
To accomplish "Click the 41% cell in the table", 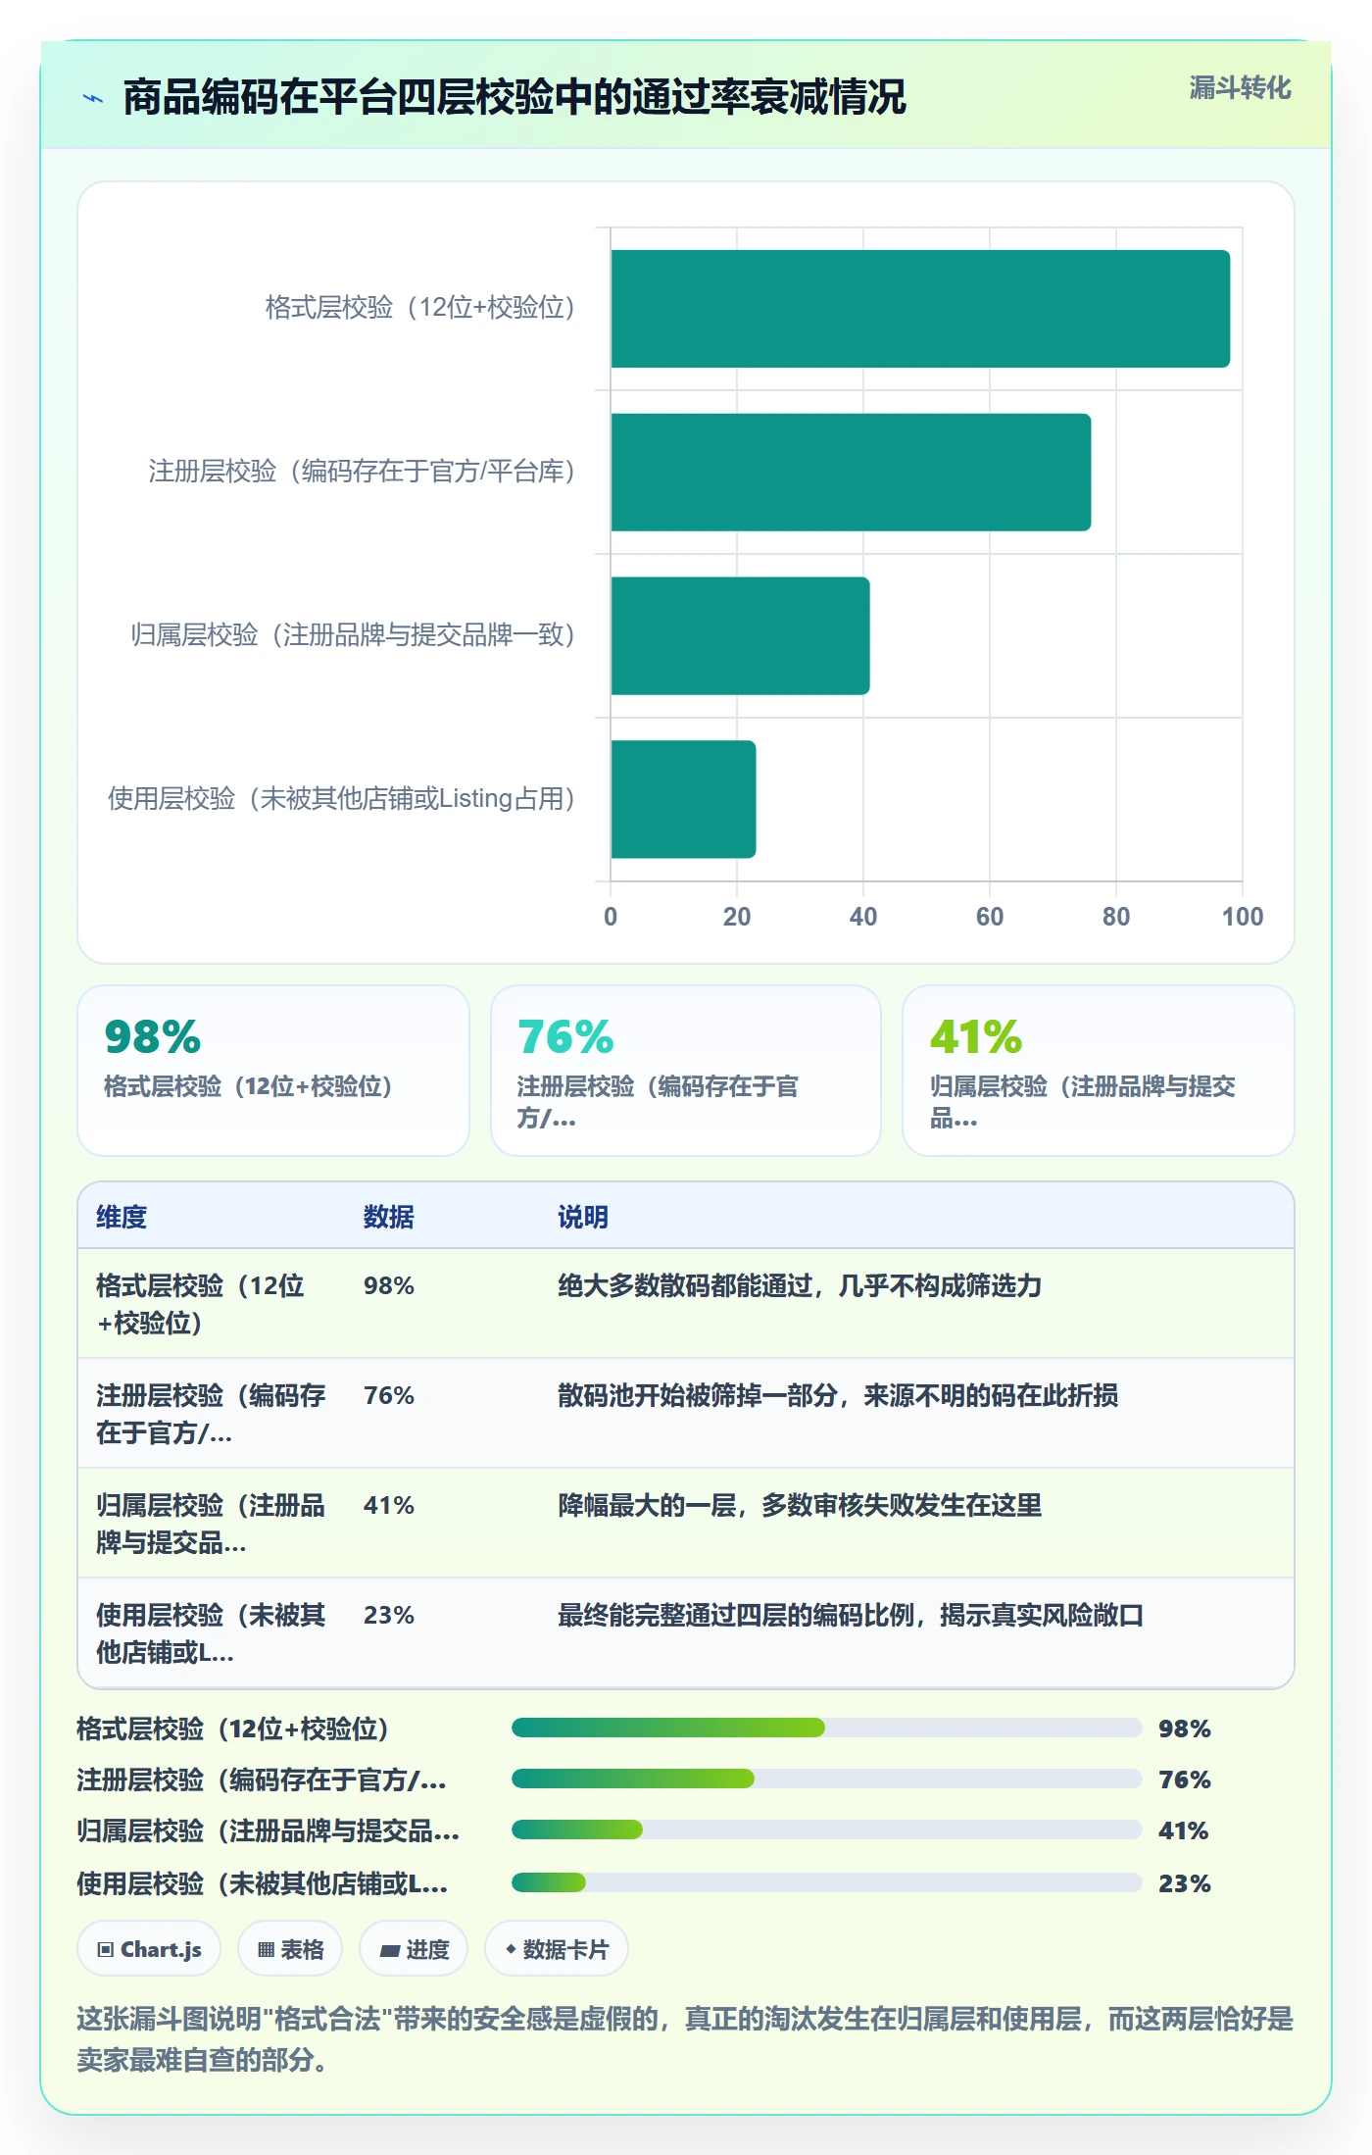I will point(389,1505).
